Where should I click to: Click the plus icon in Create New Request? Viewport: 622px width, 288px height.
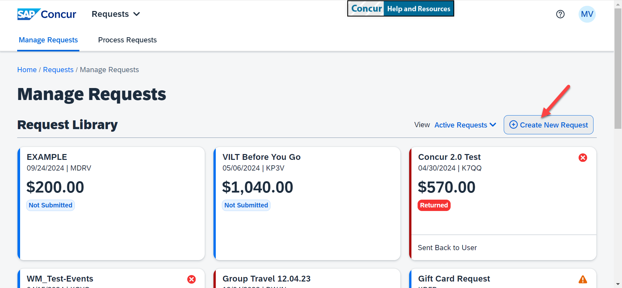513,125
